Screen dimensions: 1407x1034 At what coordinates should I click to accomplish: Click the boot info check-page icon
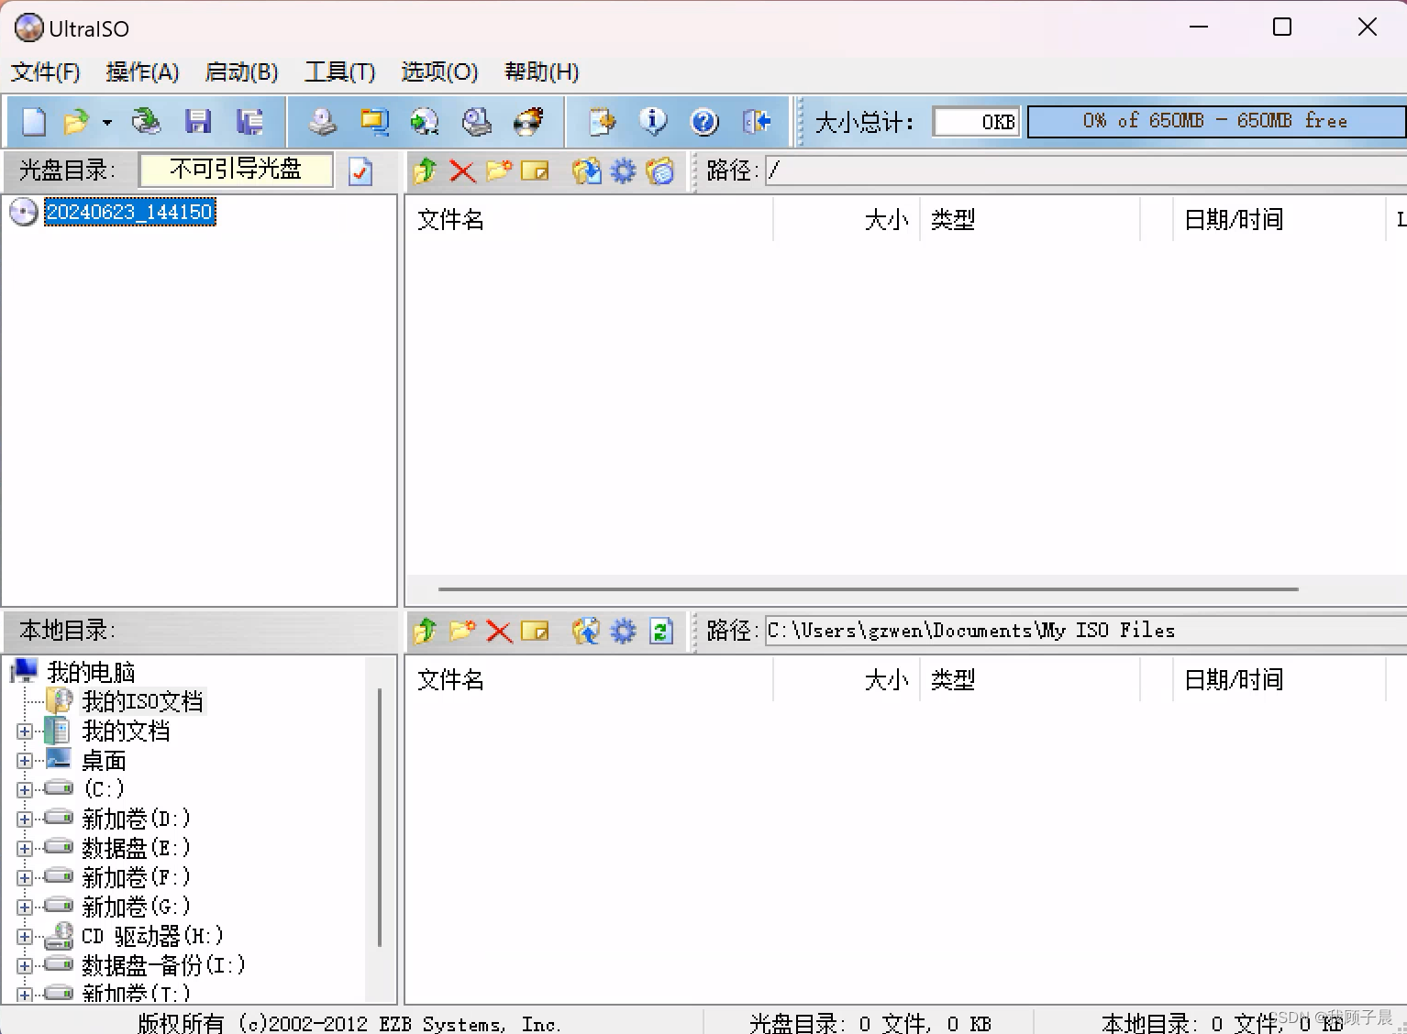coord(360,171)
